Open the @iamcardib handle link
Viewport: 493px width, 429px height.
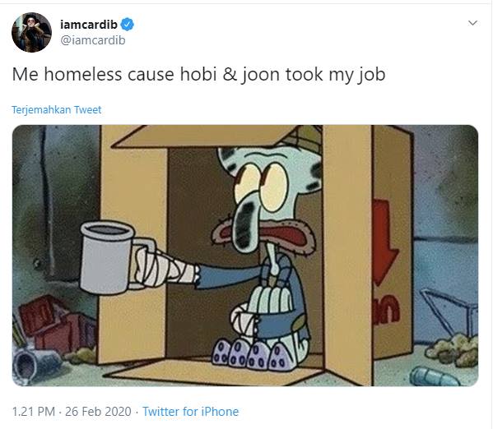point(92,40)
